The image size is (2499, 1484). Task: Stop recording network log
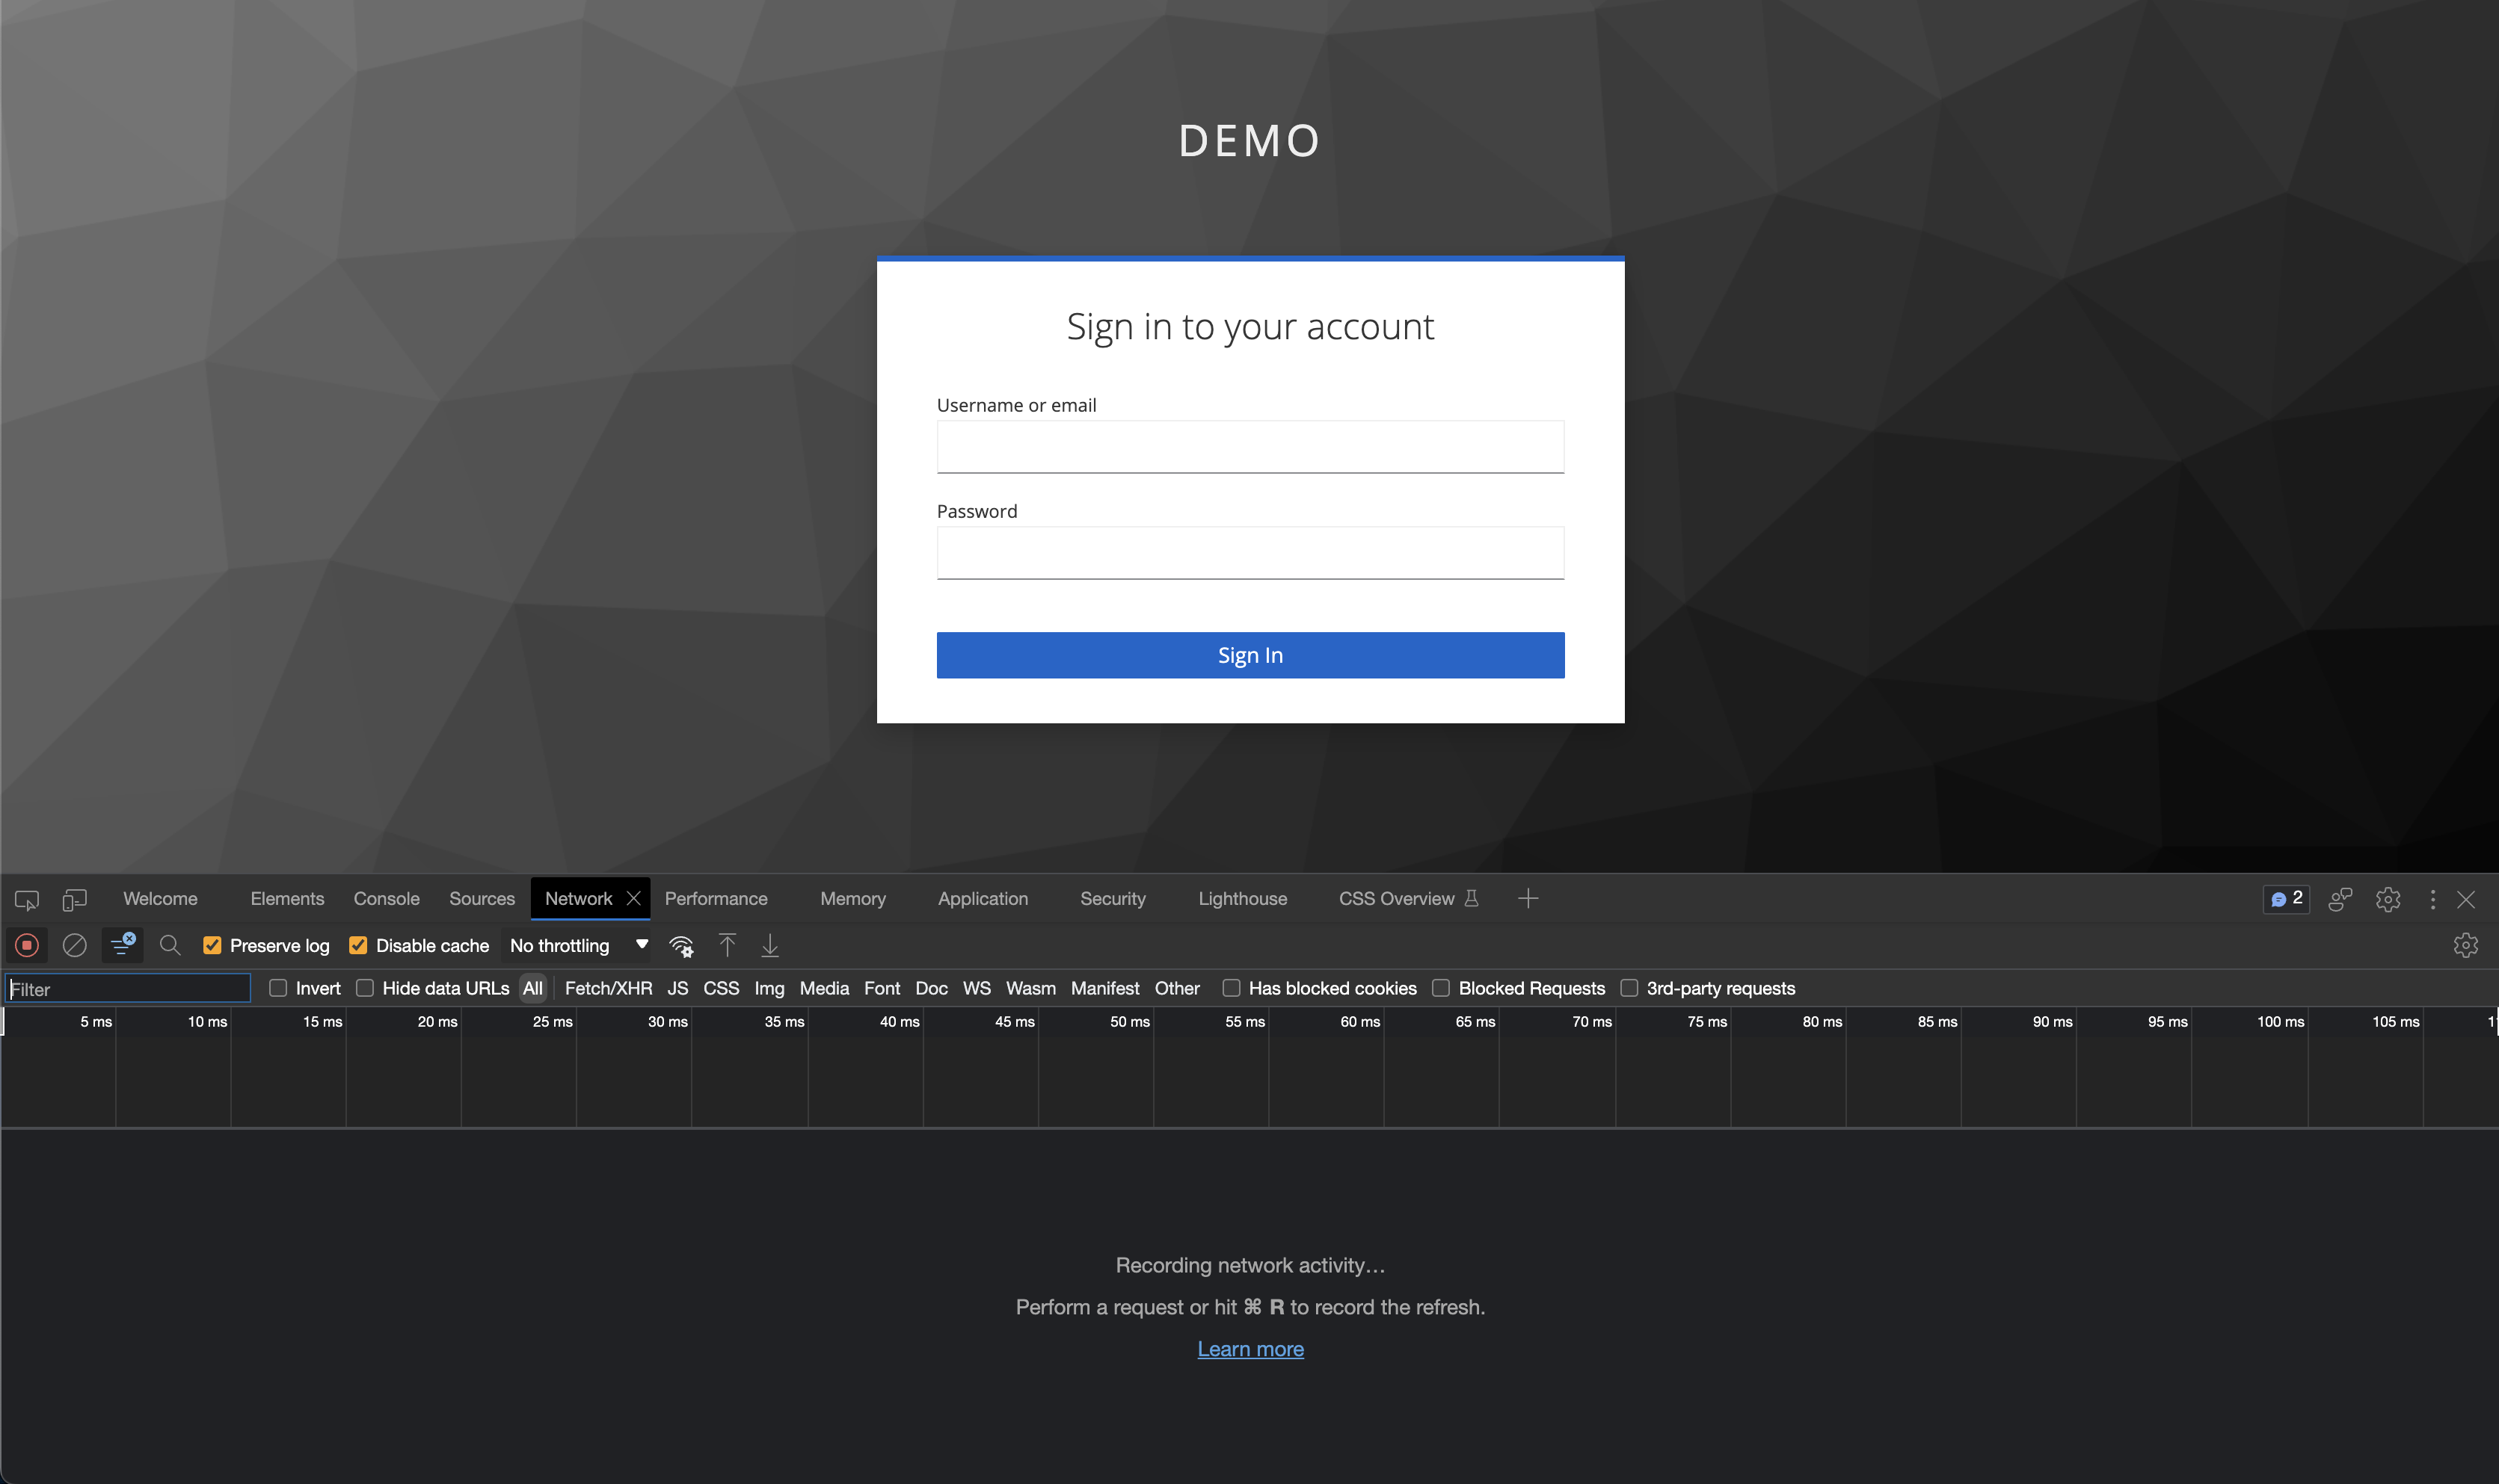tap(27, 945)
